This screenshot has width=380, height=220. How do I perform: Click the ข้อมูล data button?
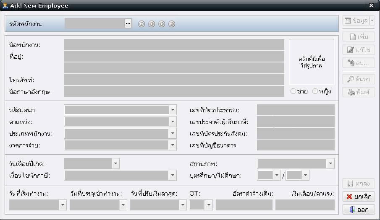pos(356,21)
